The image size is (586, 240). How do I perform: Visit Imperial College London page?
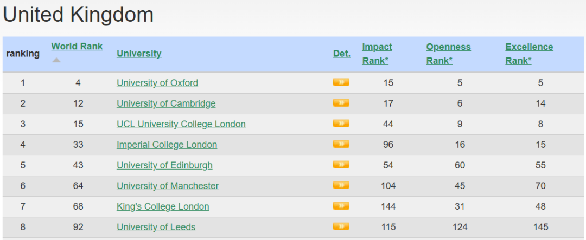click(x=167, y=145)
